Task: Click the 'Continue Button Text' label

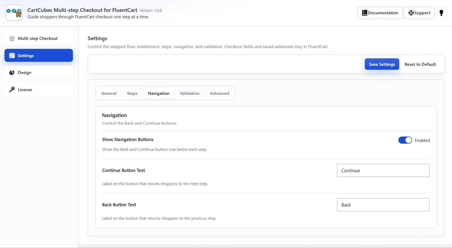Action: 124,170
